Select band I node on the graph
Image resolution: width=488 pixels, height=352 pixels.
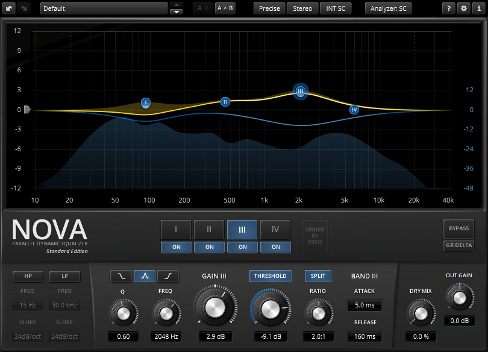pyautogui.click(x=146, y=102)
